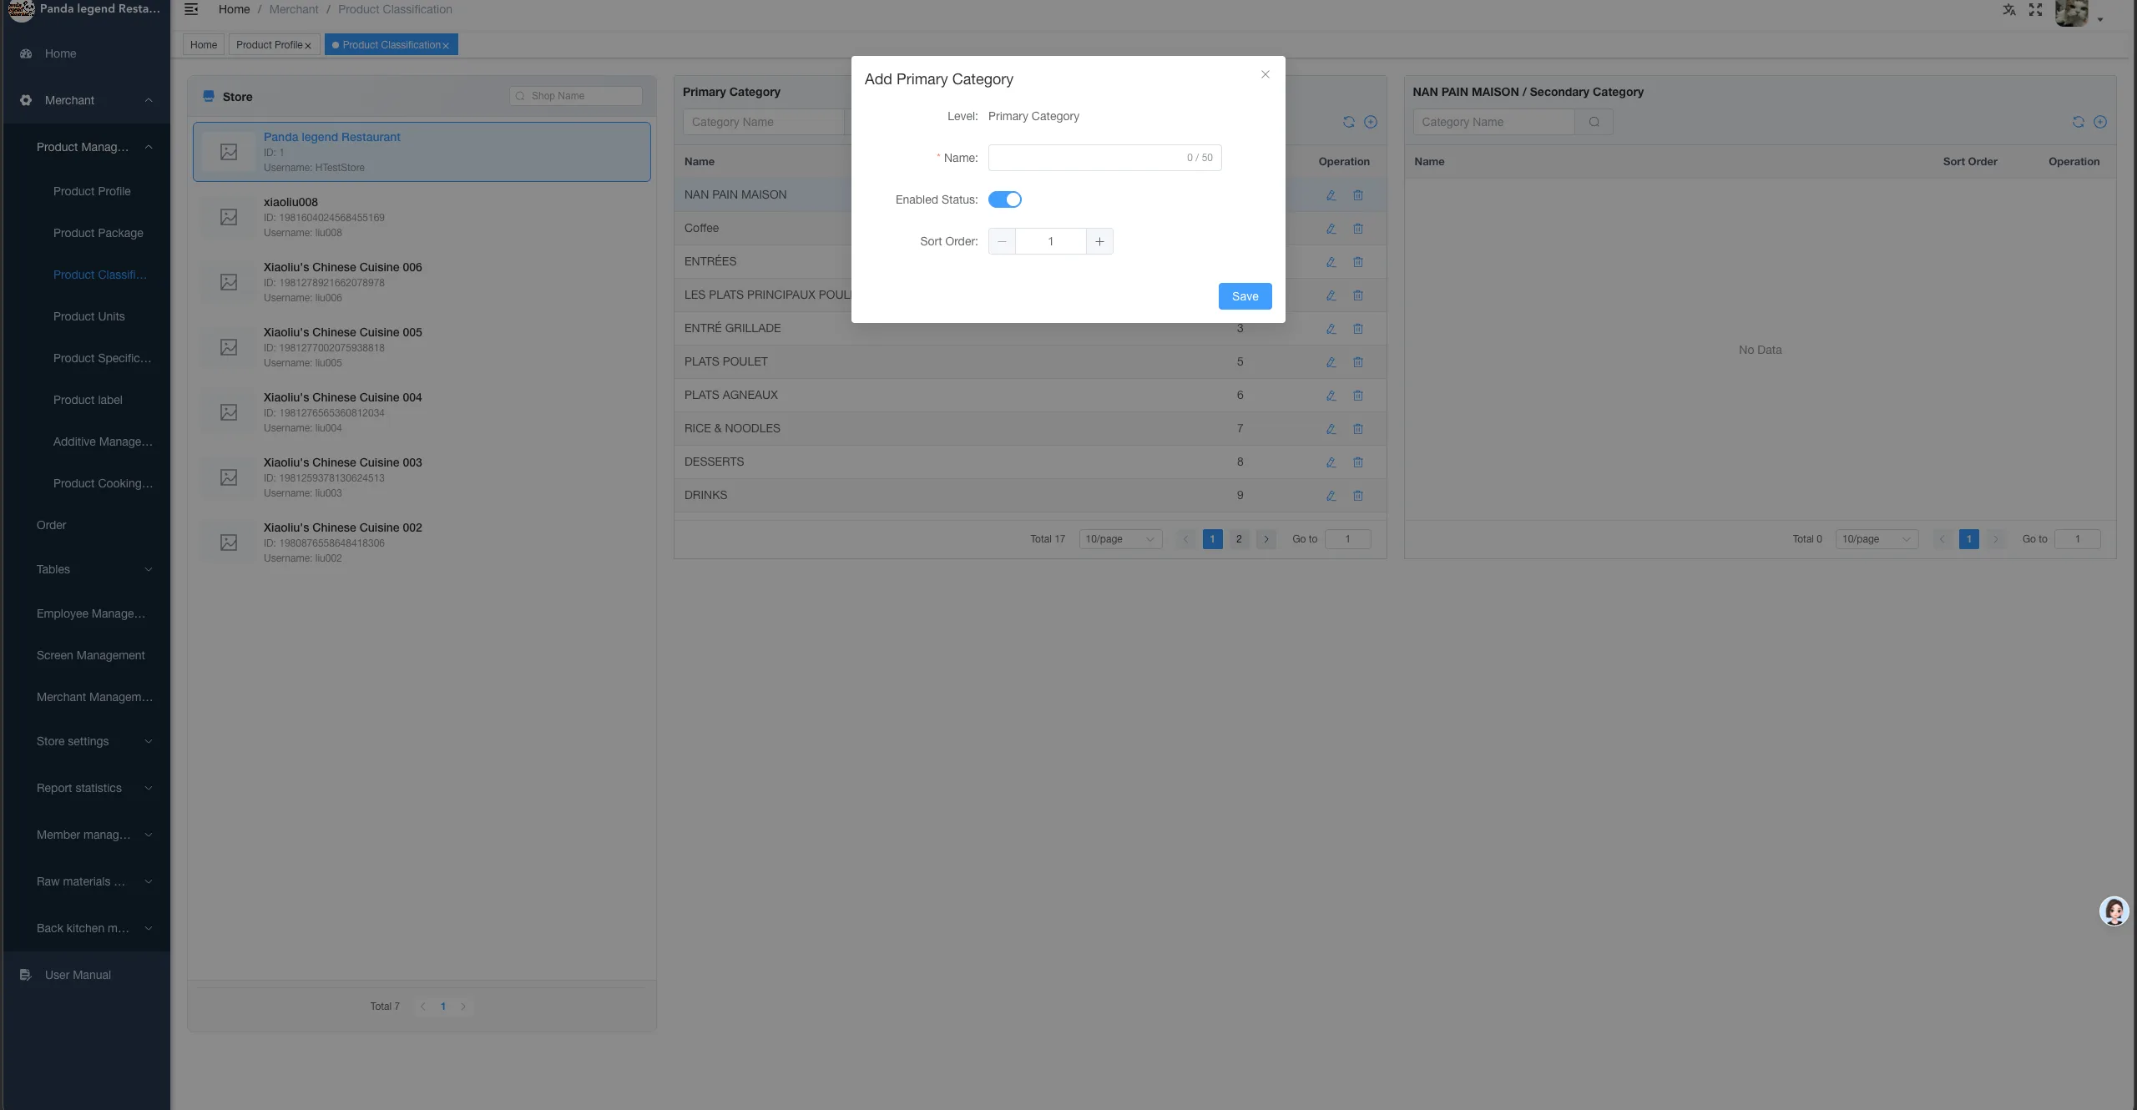Select the Panda legend Restaurant store

[x=422, y=152]
